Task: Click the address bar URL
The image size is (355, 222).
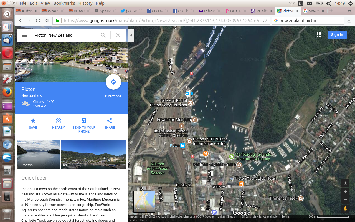Action: (161, 21)
